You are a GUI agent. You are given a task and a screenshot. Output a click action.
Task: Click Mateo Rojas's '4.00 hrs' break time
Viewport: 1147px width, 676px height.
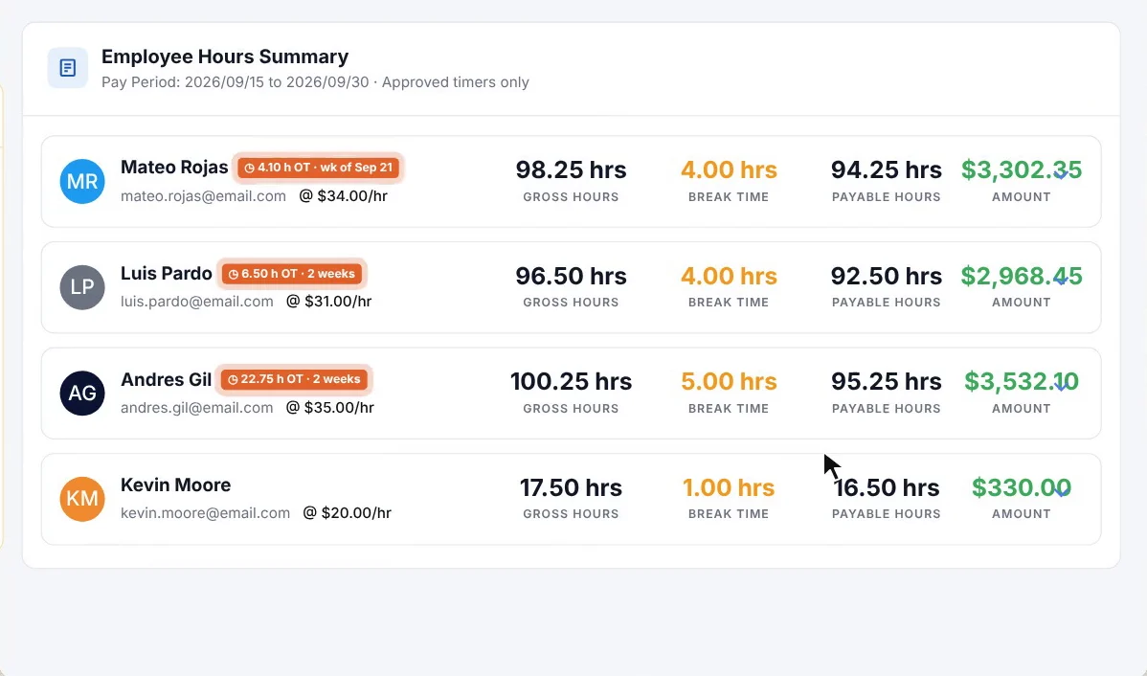(729, 169)
